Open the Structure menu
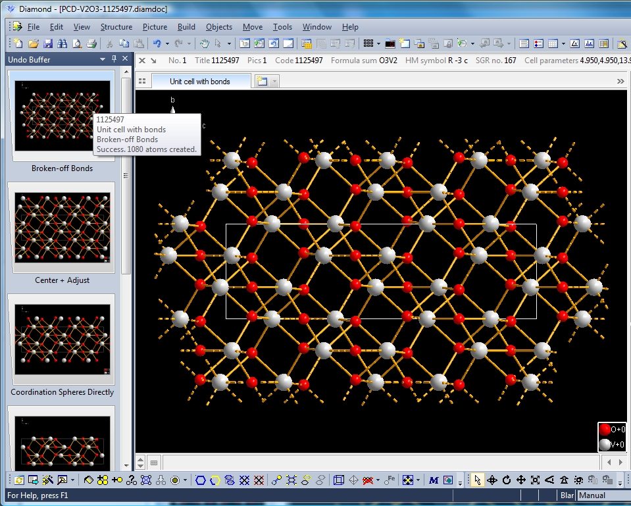This screenshot has height=506, width=631. click(116, 27)
